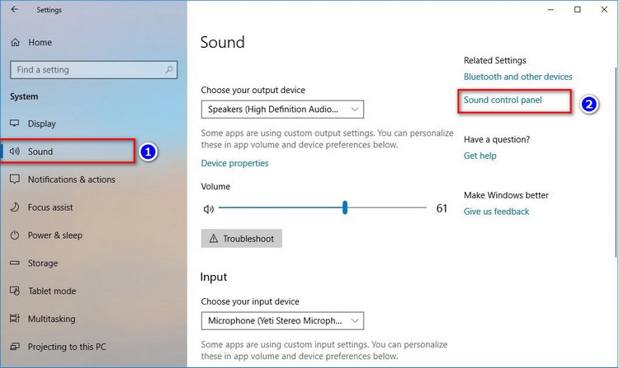619x368 pixels.
Task: Click in the Find a setting box
Action: [x=93, y=70]
